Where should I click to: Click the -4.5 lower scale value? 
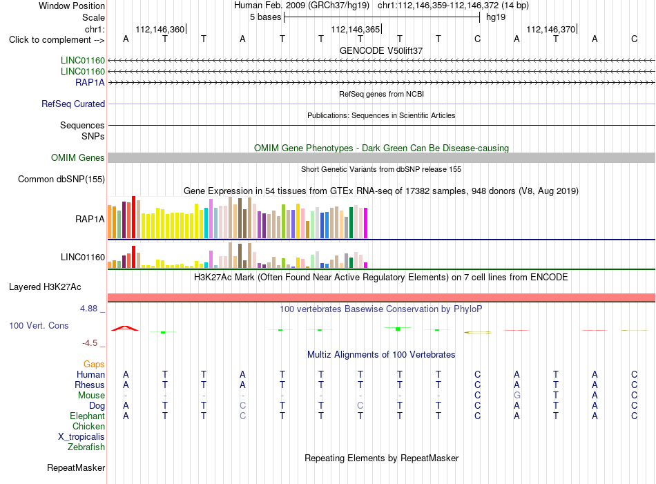coord(90,343)
